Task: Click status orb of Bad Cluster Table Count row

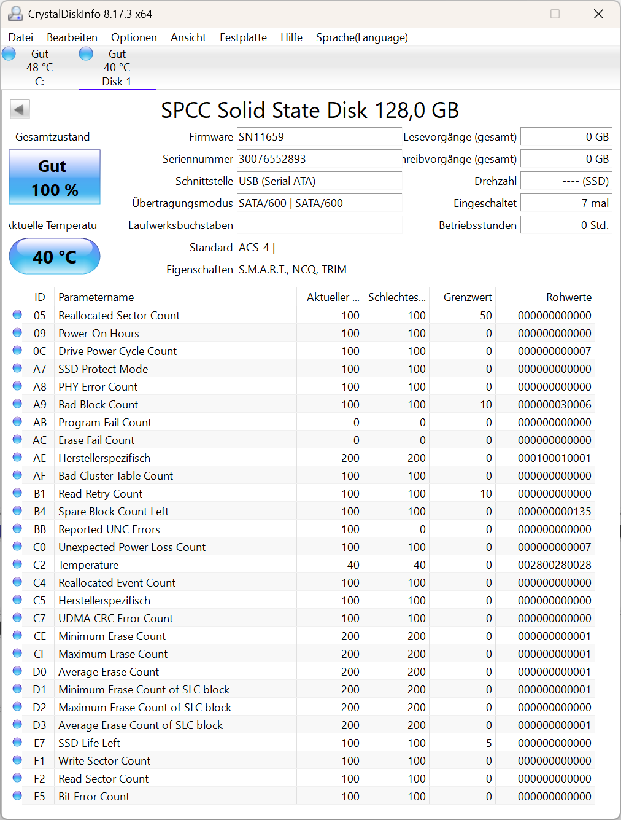Action: (x=17, y=475)
